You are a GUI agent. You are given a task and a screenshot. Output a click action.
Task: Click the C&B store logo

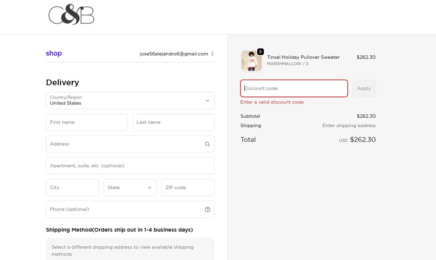71,15
